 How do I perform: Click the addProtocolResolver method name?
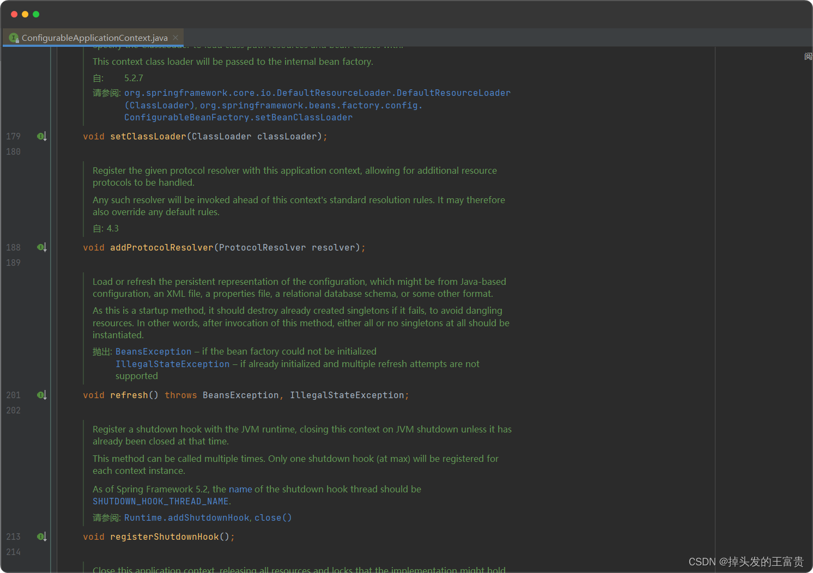162,247
